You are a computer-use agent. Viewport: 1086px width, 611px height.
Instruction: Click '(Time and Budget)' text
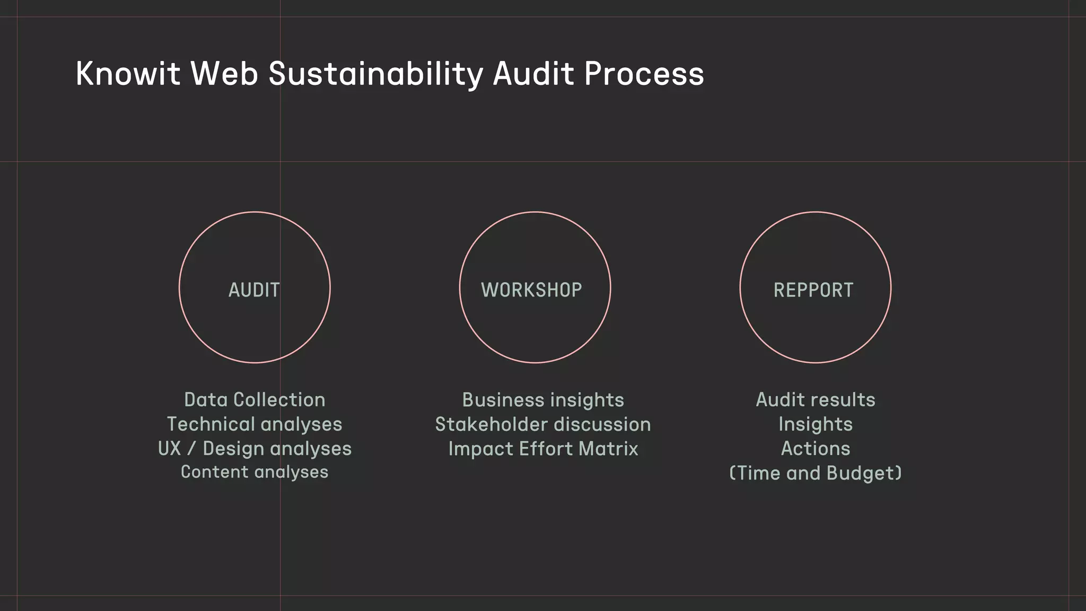[x=816, y=473]
